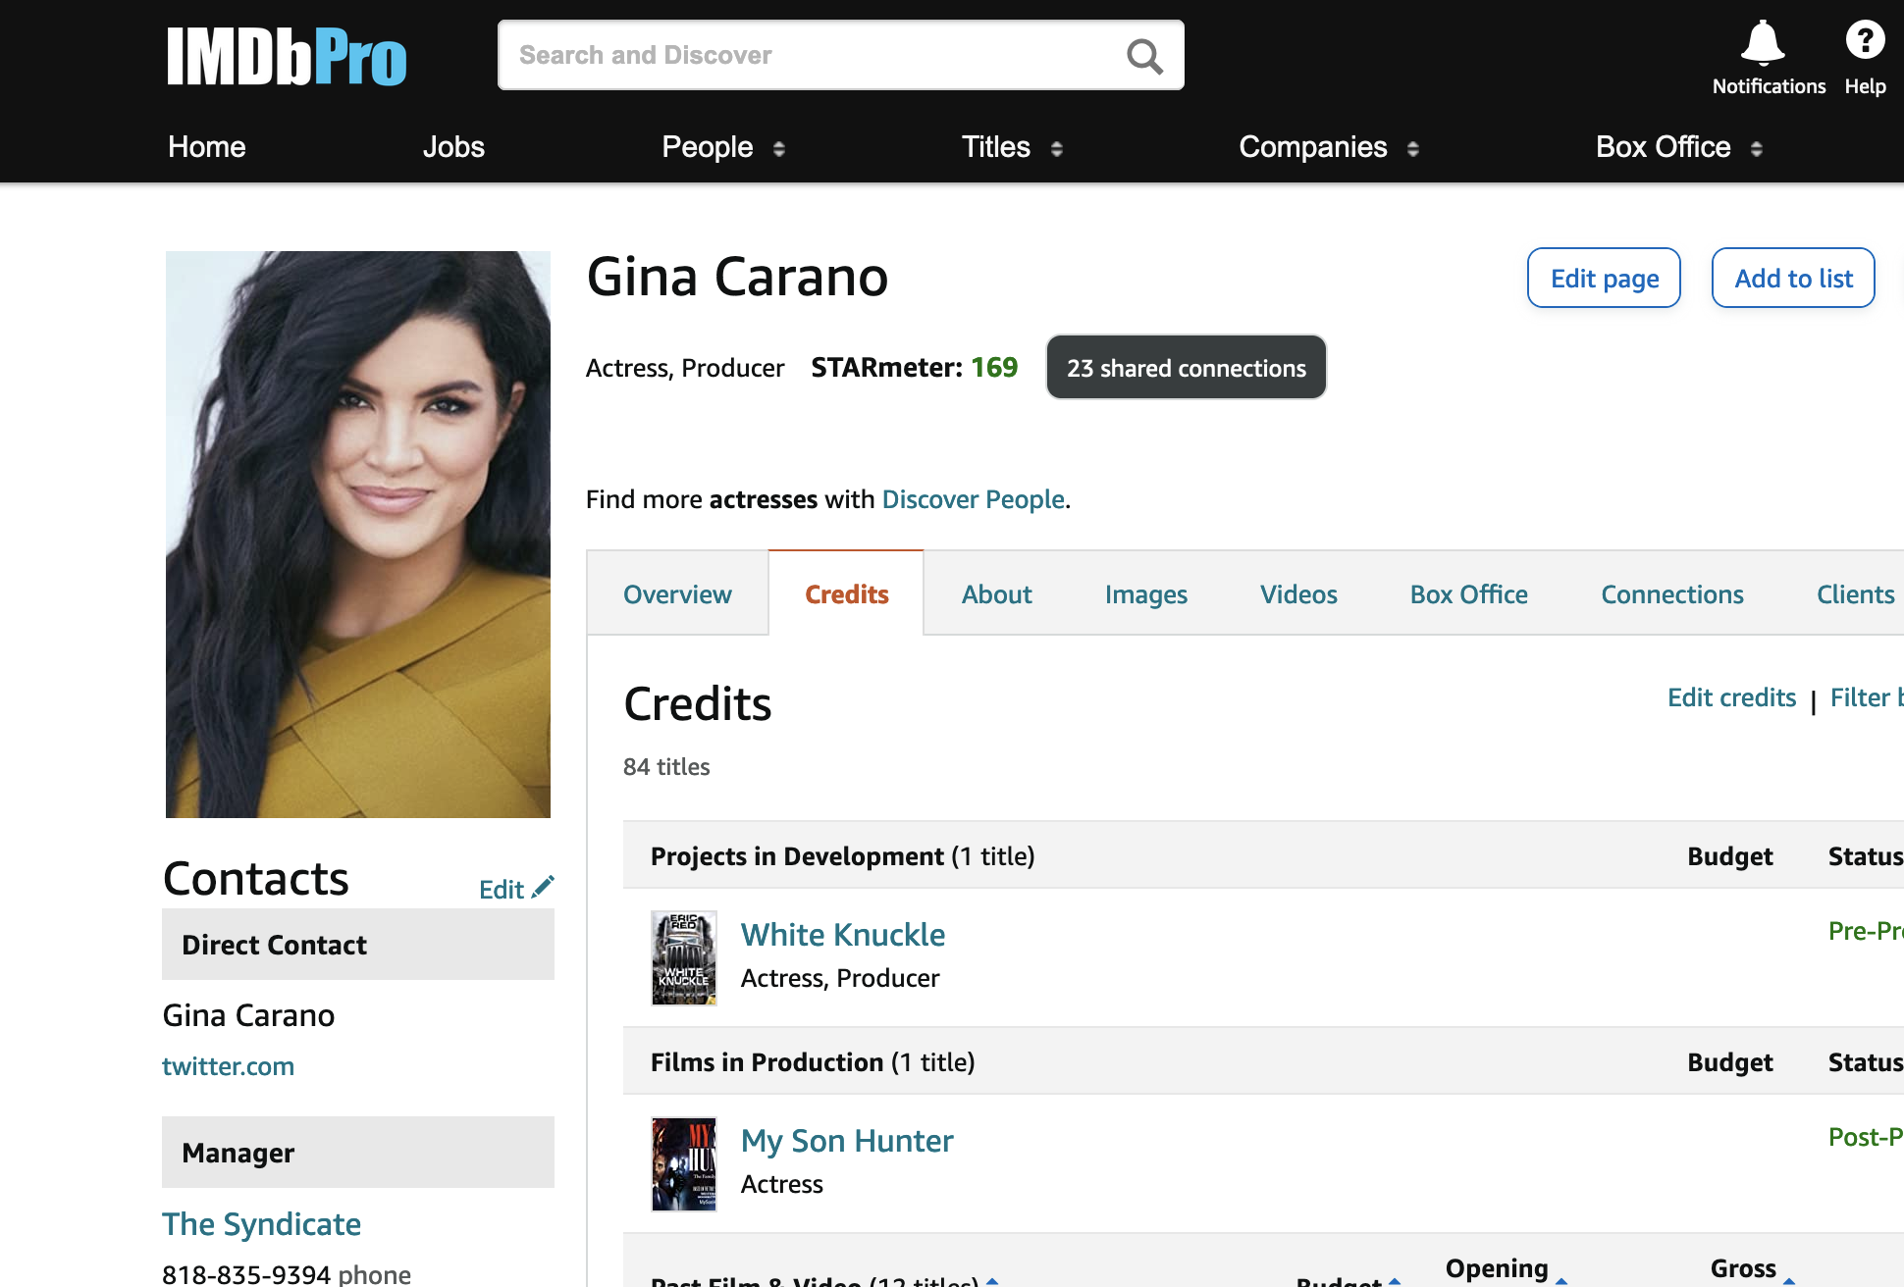Screen dimensions: 1904x1287
Task: Click the sort arrow next to Gross
Action: tap(1789, 1280)
